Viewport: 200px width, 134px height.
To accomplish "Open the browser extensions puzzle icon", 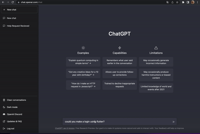I will 183,2.
